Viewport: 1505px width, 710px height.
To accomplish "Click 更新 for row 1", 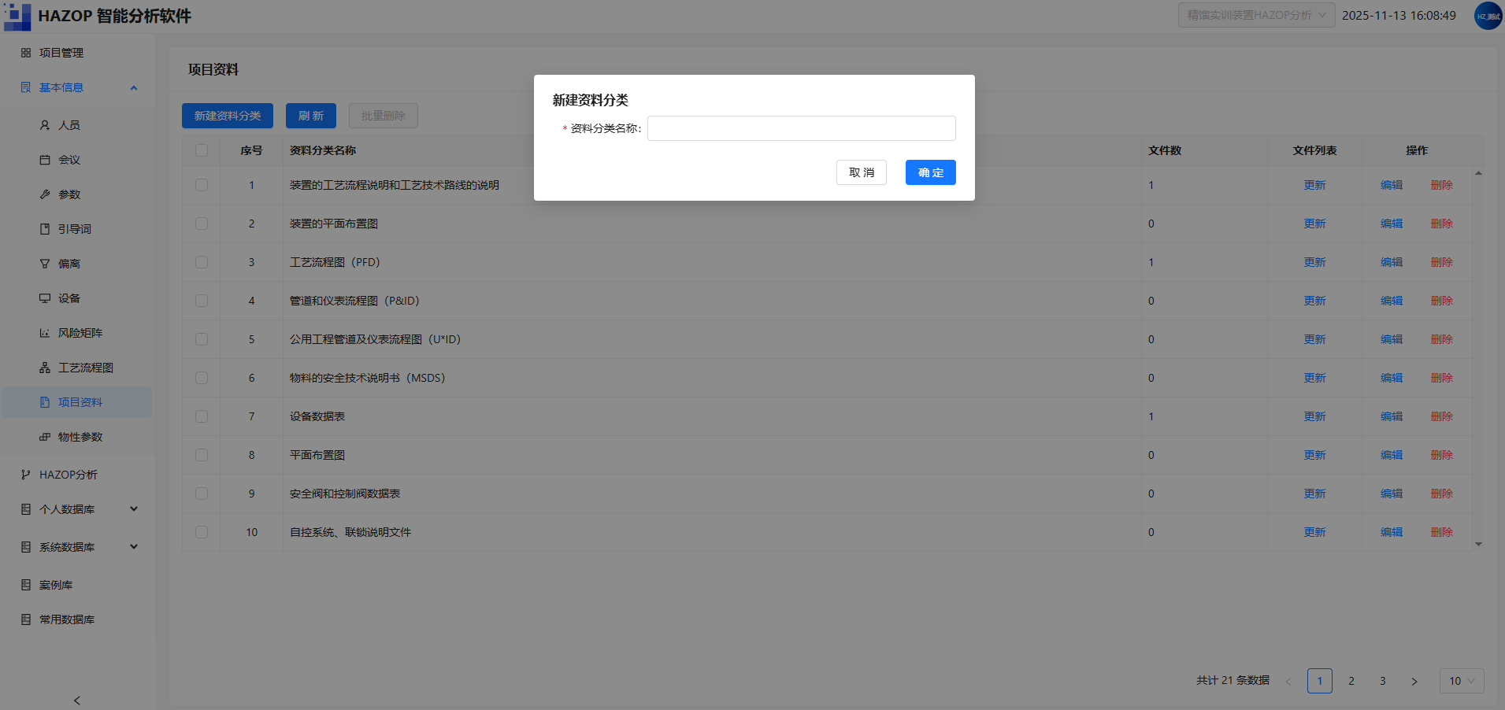I will pyautogui.click(x=1314, y=185).
